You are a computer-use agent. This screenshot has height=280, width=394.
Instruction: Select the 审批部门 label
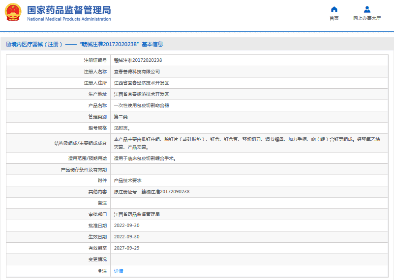pyautogui.click(x=97, y=214)
